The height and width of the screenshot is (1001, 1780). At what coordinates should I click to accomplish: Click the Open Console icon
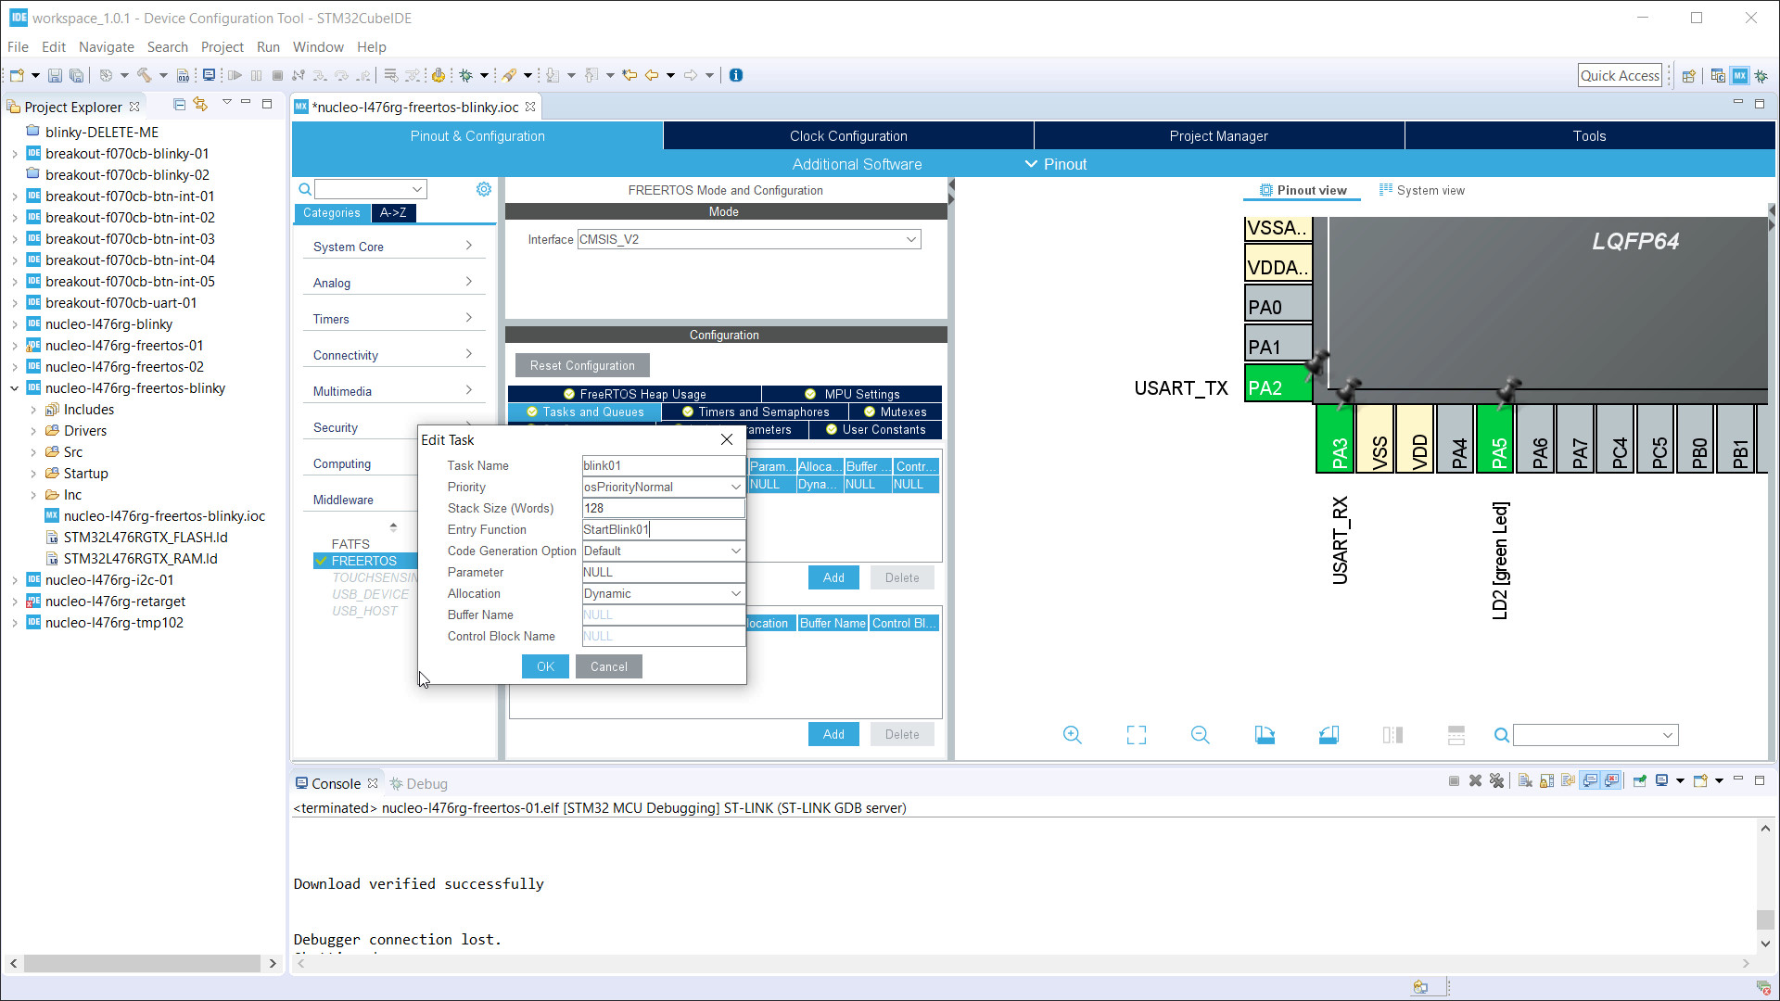pos(1700,780)
